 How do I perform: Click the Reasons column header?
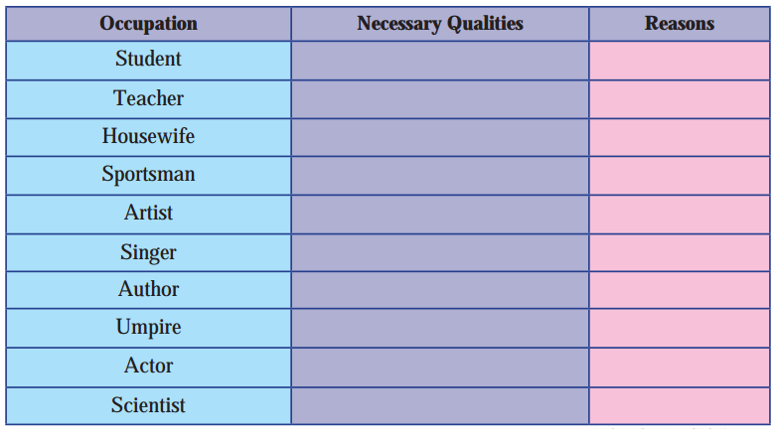point(680,24)
